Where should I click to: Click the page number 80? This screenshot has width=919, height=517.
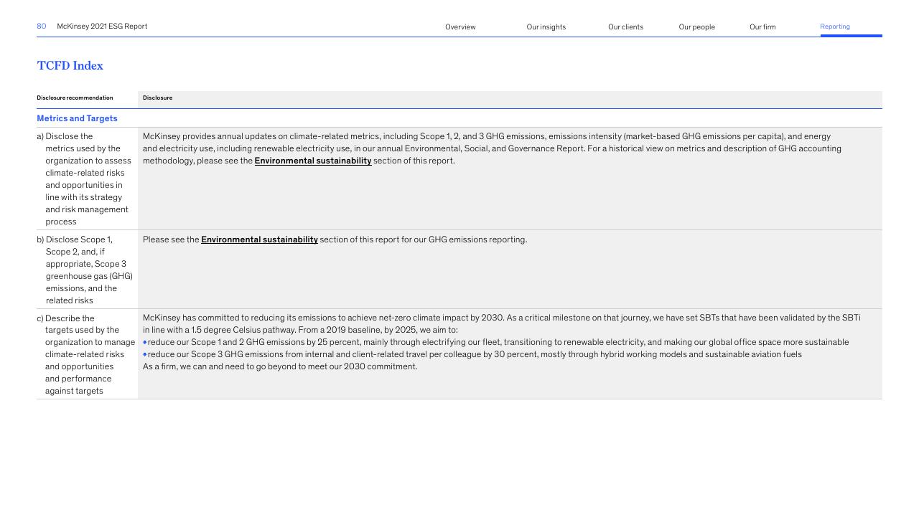(x=42, y=27)
